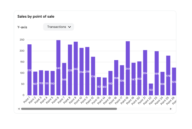192x129 pixels.
Task: Click the empty scrollbar track on right
Action: tap(143, 109)
